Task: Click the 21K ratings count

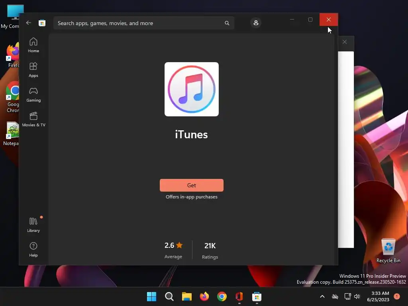Action: coord(210,245)
